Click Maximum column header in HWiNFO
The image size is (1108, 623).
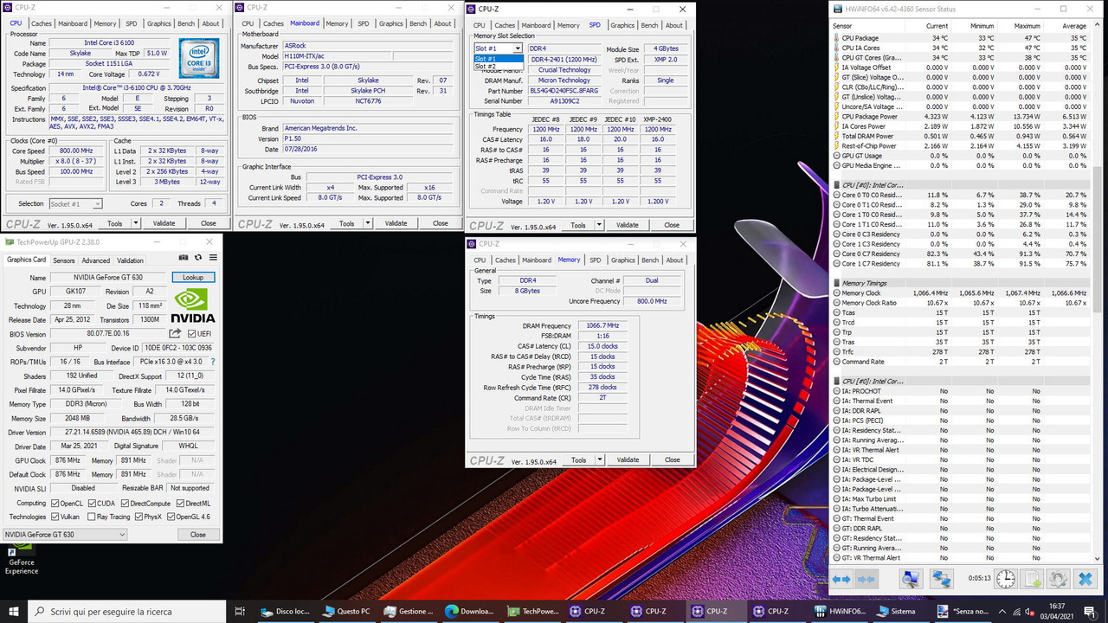[1027, 26]
